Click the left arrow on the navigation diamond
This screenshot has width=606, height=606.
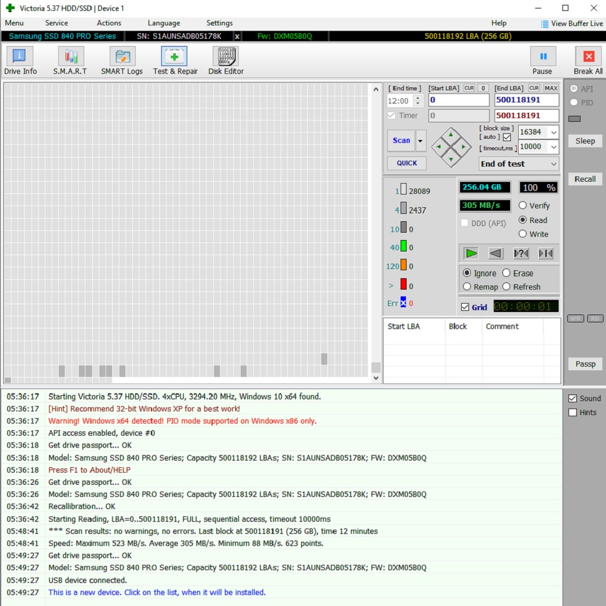[x=438, y=147]
